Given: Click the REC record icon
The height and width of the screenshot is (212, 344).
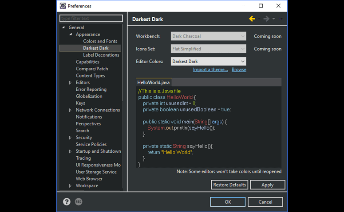Looking at the screenshot, I should (79, 202).
